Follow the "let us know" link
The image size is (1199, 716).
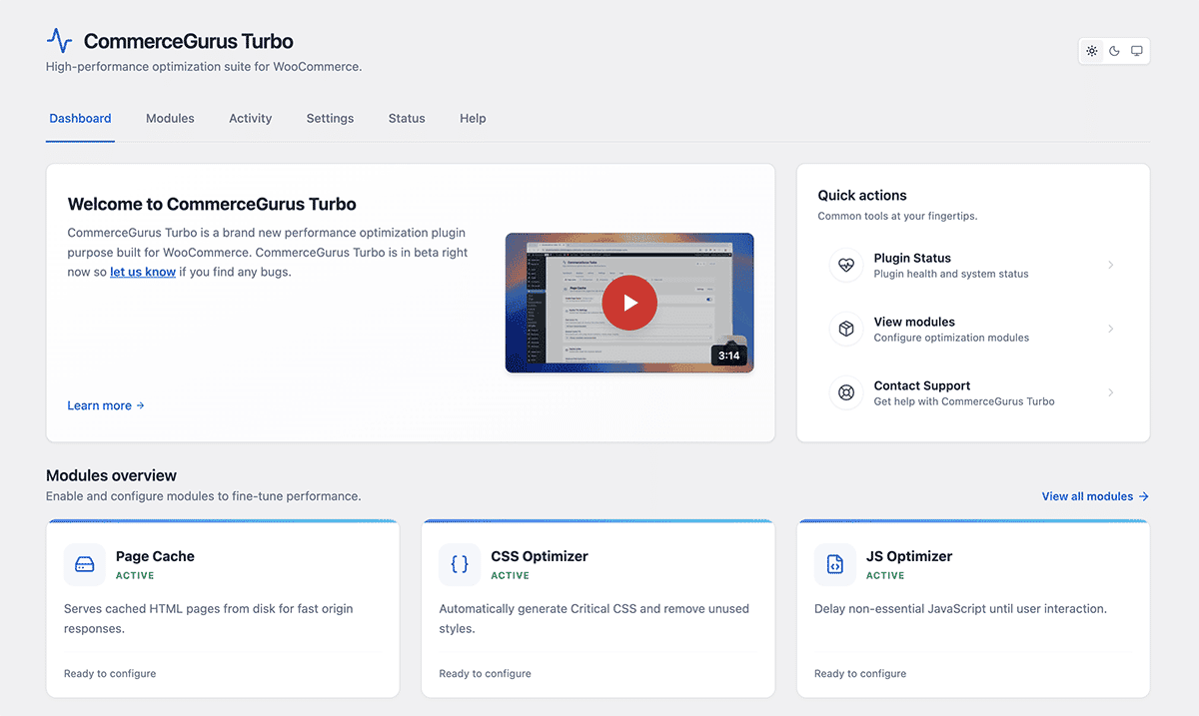[x=143, y=272]
